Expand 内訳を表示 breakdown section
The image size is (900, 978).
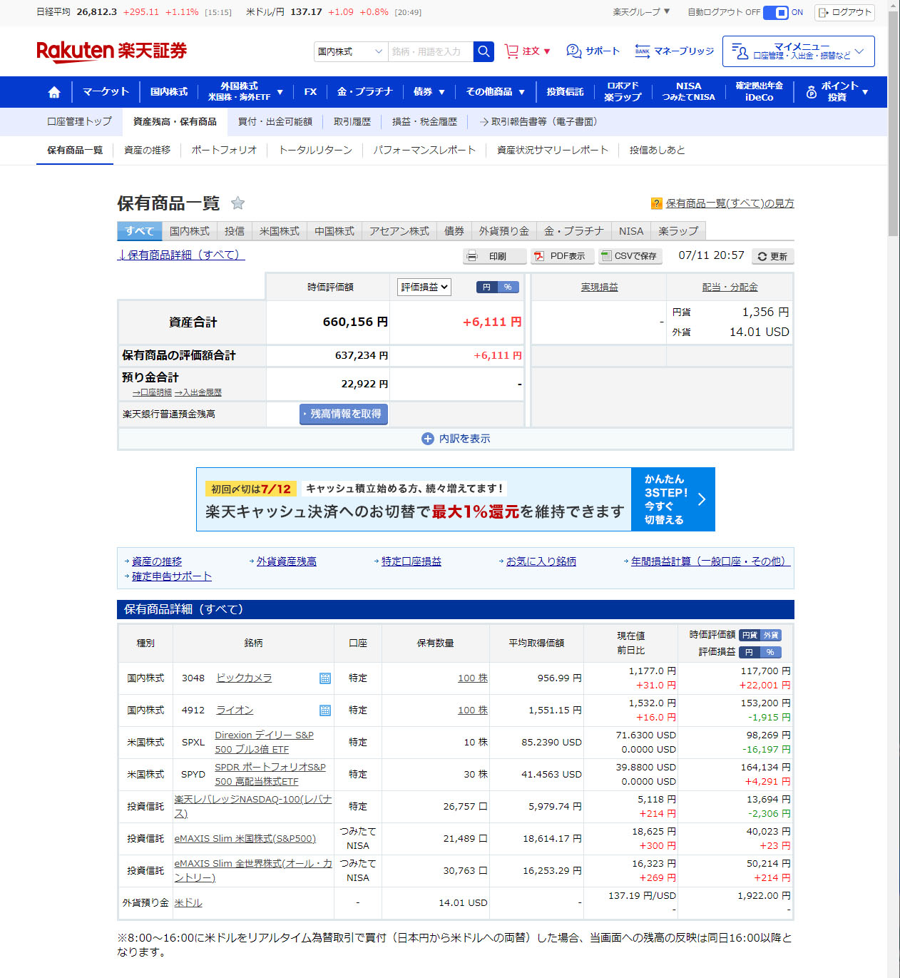tap(456, 439)
